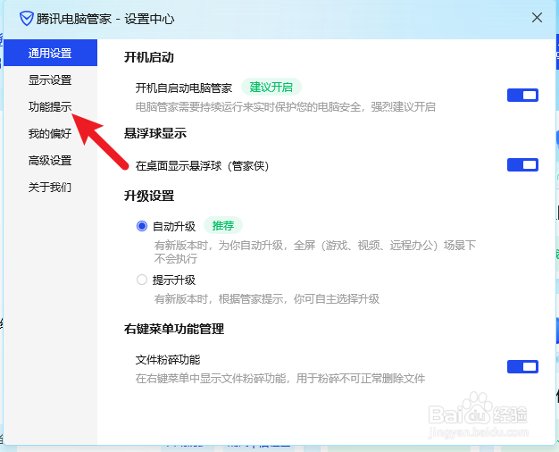
Task: Go to the 高级设置 tab
Action: pyautogui.click(x=50, y=161)
